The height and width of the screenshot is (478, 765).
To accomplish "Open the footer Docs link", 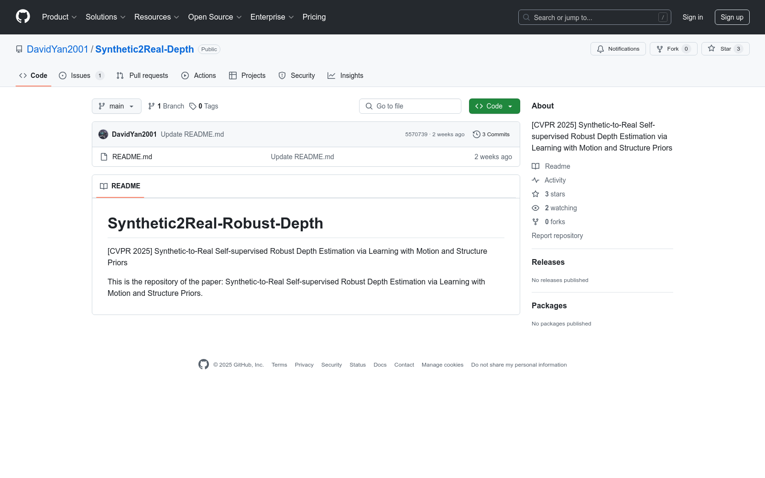I will 380,365.
